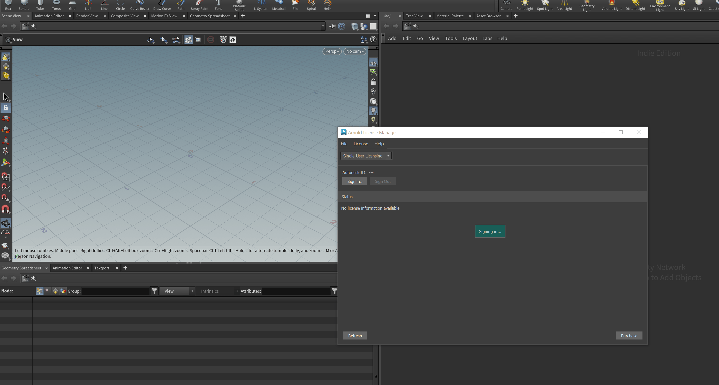Open the Persp camera dropdown
The image size is (719, 385).
[332, 51]
